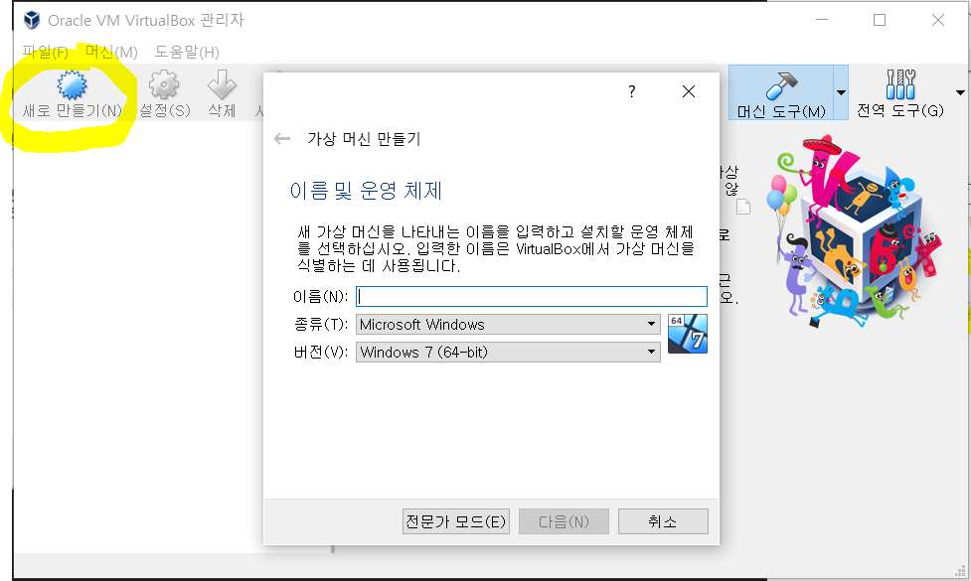The height and width of the screenshot is (581, 971).
Task: Select Machine Tools (머신 도구) hammer icon
Action: tap(781, 84)
